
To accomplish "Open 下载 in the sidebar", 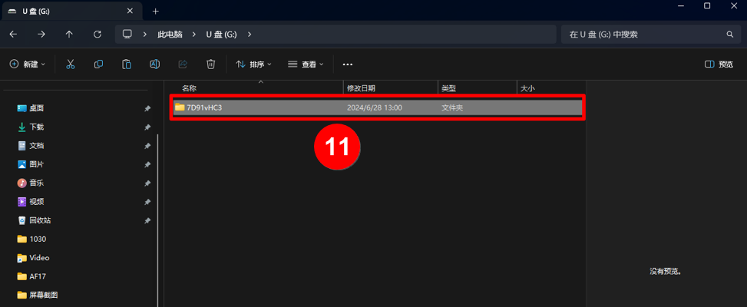I will point(37,127).
